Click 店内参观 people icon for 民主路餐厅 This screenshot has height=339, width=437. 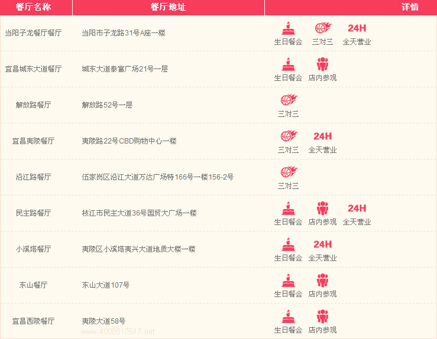[x=322, y=208]
